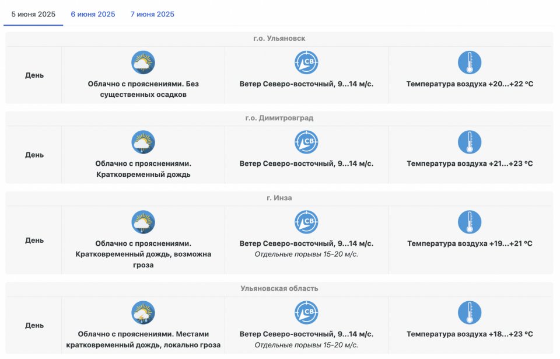Click the г.о. Димитровград section header
This screenshot has height=359, width=560.
(279, 118)
